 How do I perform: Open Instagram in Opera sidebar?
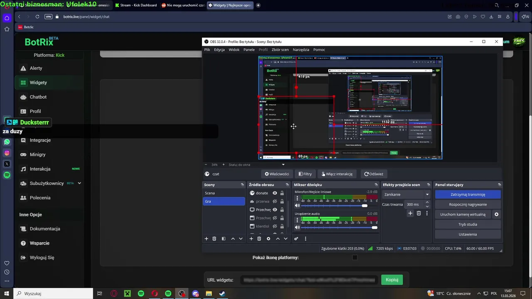(x=7, y=153)
